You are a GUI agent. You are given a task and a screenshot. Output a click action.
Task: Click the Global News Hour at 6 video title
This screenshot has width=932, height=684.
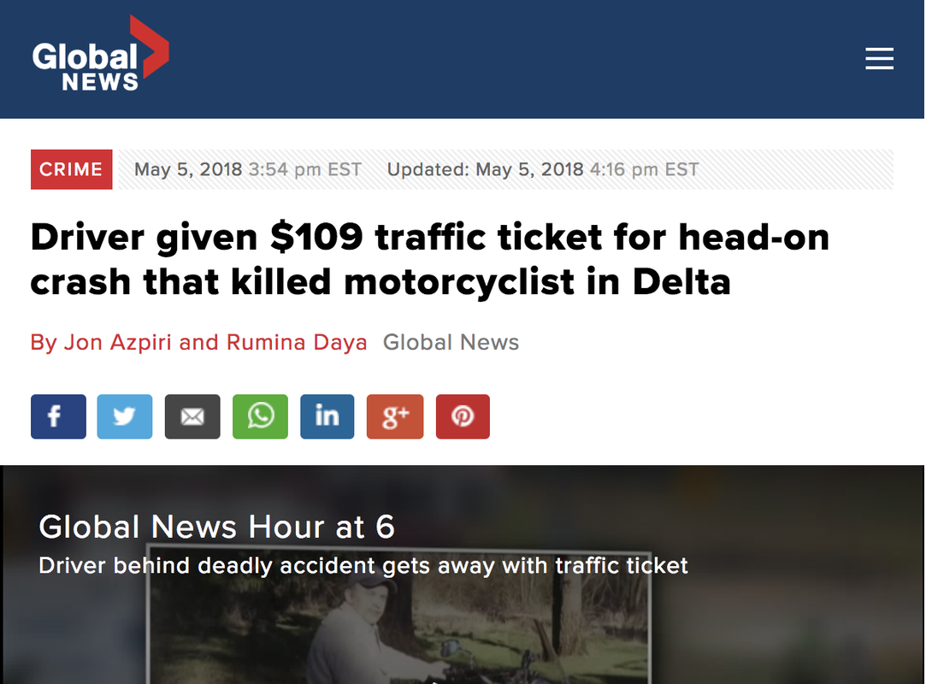pos(217,527)
